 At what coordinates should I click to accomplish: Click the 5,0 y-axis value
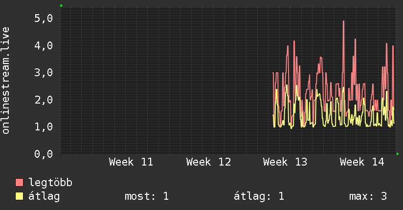(x=44, y=18)
